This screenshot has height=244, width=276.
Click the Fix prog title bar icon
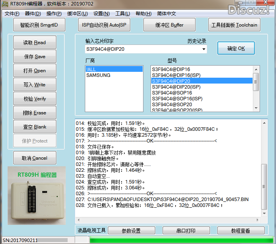click(x=5, y=4)
